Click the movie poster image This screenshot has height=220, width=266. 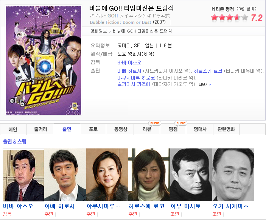[44, 60]
